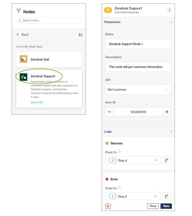
Task: Increase User ID with plus button
Action: 167,112
